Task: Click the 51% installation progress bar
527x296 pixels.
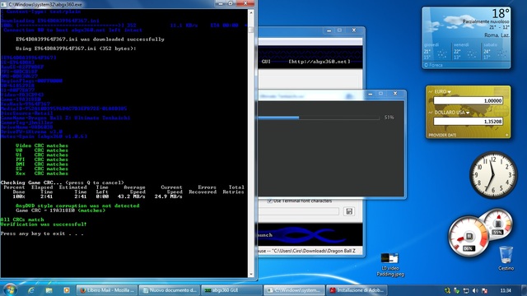Action: click(x=319, y=118)
